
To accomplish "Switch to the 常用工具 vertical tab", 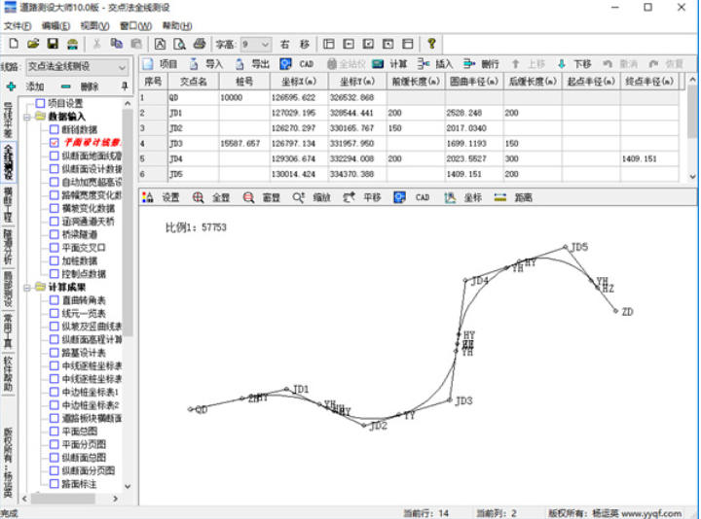I will pos(9,332).
